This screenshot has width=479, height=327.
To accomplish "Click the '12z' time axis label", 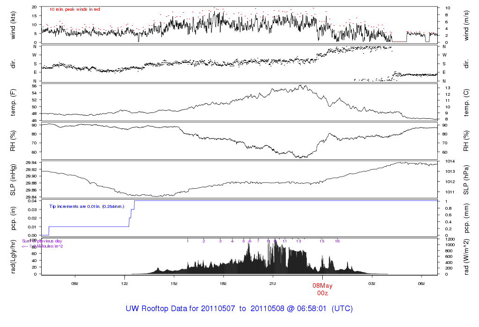I will (124, 284).
